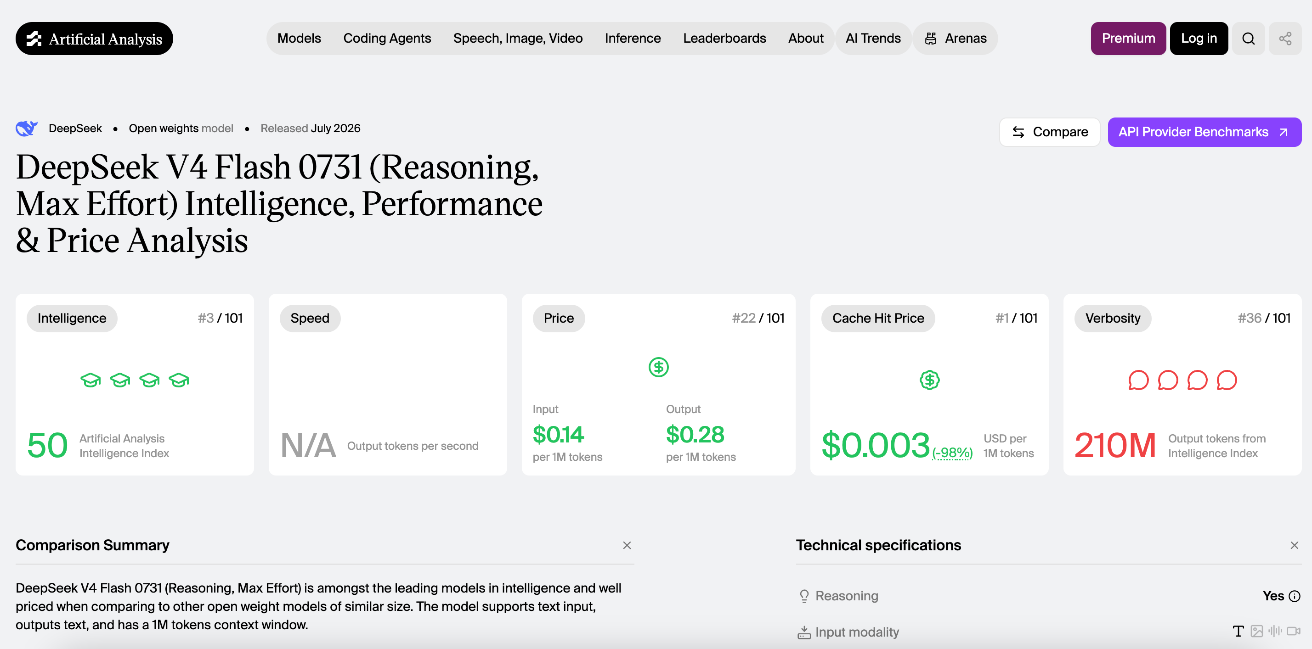The height and width of the screenshot is (649, 1312).
Task: Click the "$0.14" input price value
Action: (558, 434)
